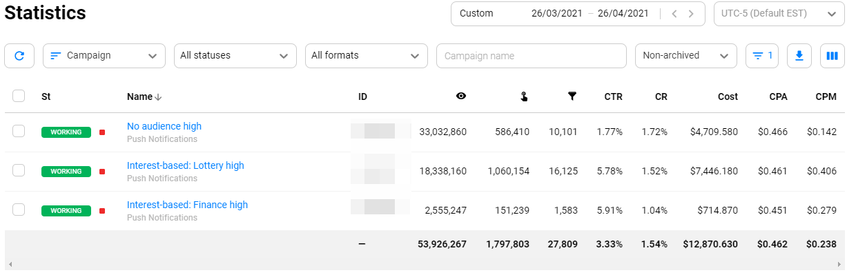Click the download report icon
This screenshot has width=847, height=275.
coord(799,56)
